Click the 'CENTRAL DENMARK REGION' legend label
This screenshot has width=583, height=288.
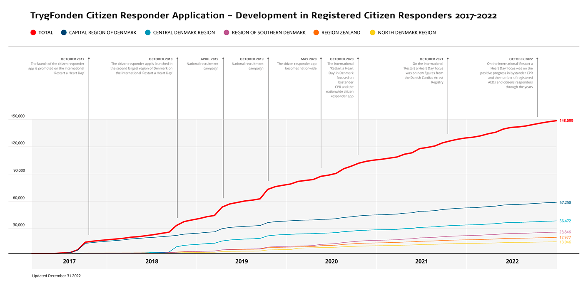pyautogui.click(x=184, y=32)
